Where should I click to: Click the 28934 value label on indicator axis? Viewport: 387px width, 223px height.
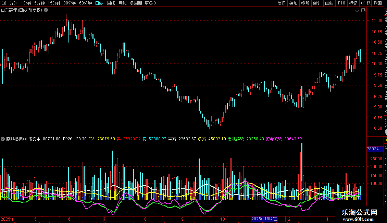click(372, 149)
